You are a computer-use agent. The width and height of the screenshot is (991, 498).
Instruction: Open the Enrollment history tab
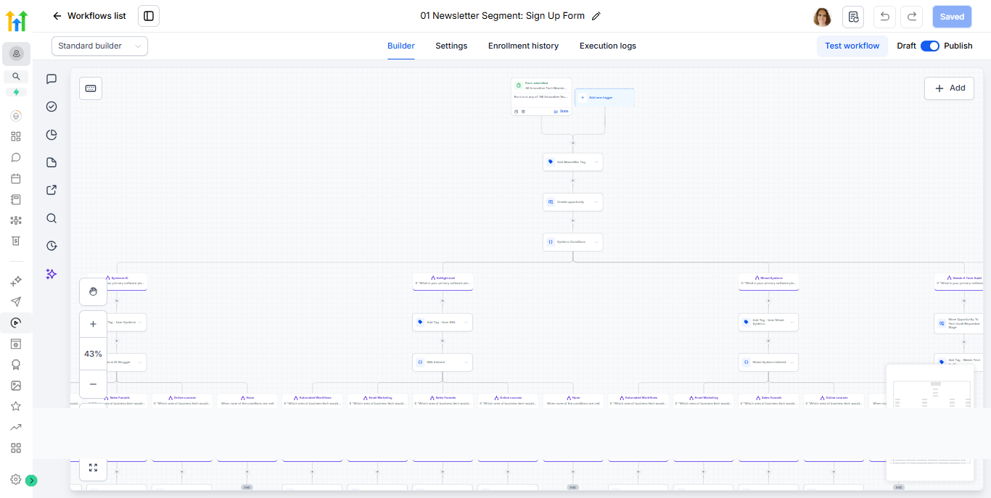(523, 46)
